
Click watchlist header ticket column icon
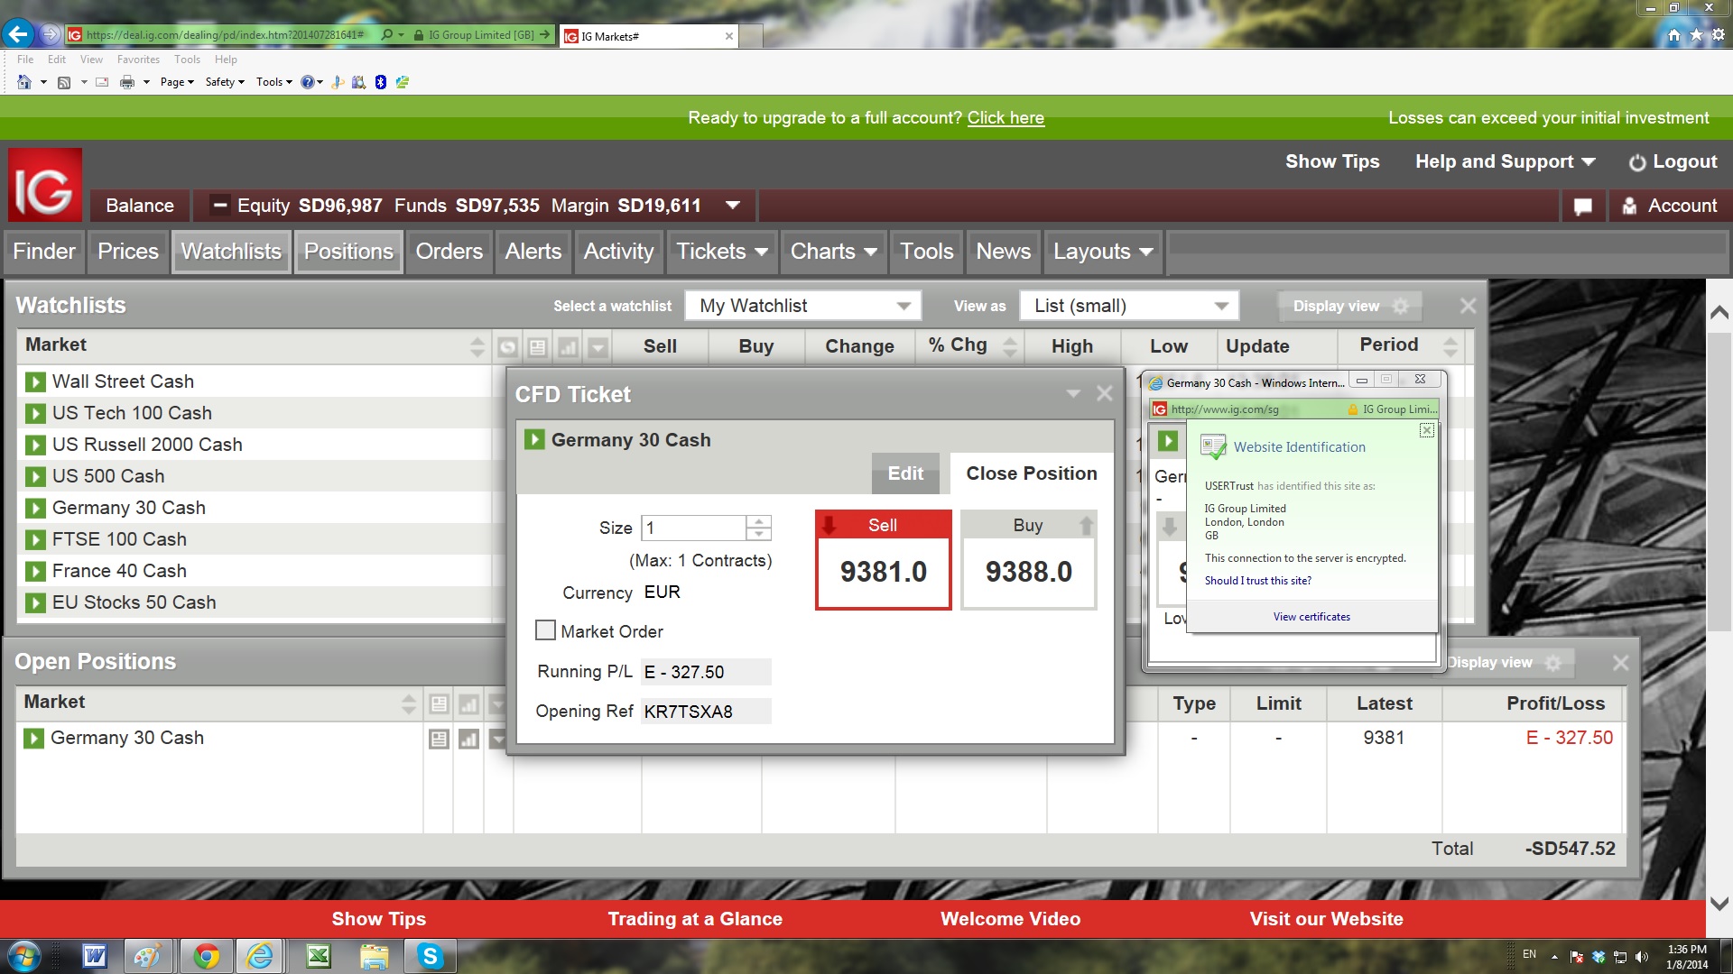pyautogui.click(x=538, y=347)
